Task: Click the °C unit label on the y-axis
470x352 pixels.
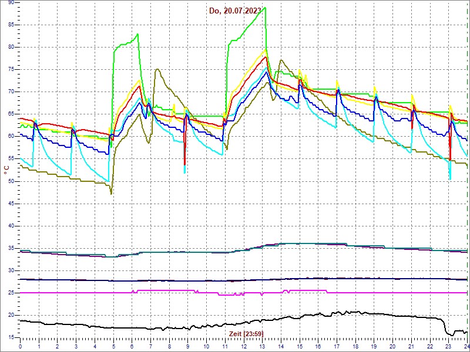Action: (6, 170)
